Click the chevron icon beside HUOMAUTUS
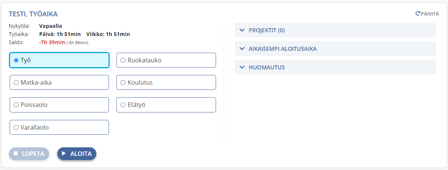This screenshot has height=170, width=448. pyautogui.click(x=242, y=67)
